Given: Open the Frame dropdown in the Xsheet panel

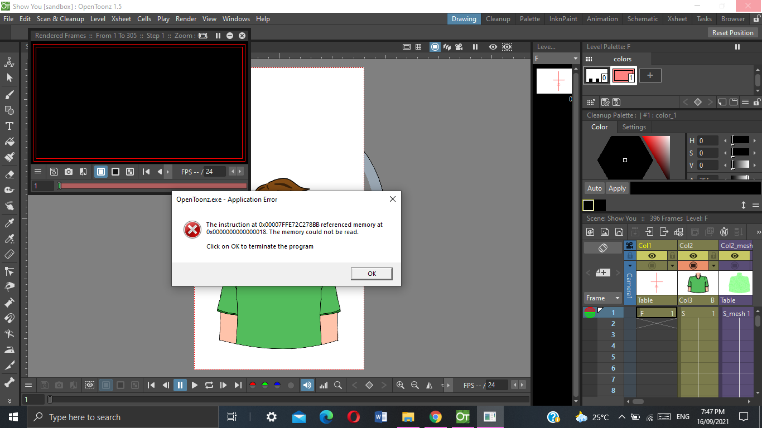Looking at the screenshot, I should 602,298.
